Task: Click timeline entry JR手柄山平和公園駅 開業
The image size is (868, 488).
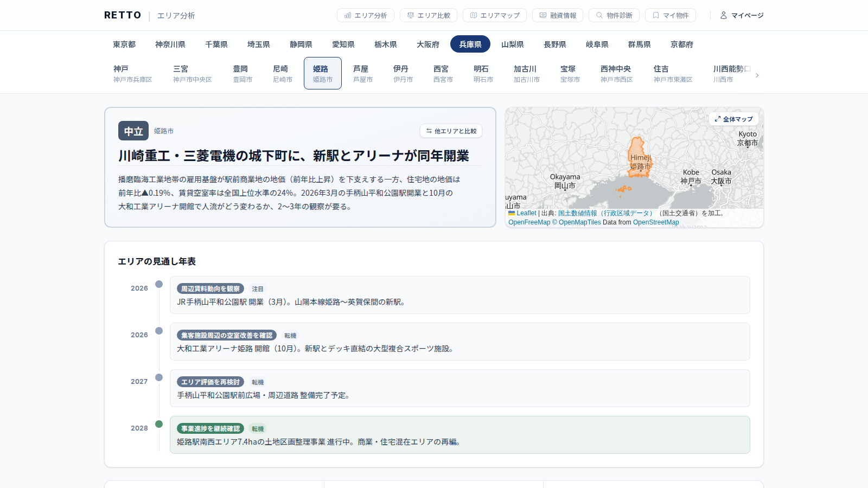Action: coord(460,295)
